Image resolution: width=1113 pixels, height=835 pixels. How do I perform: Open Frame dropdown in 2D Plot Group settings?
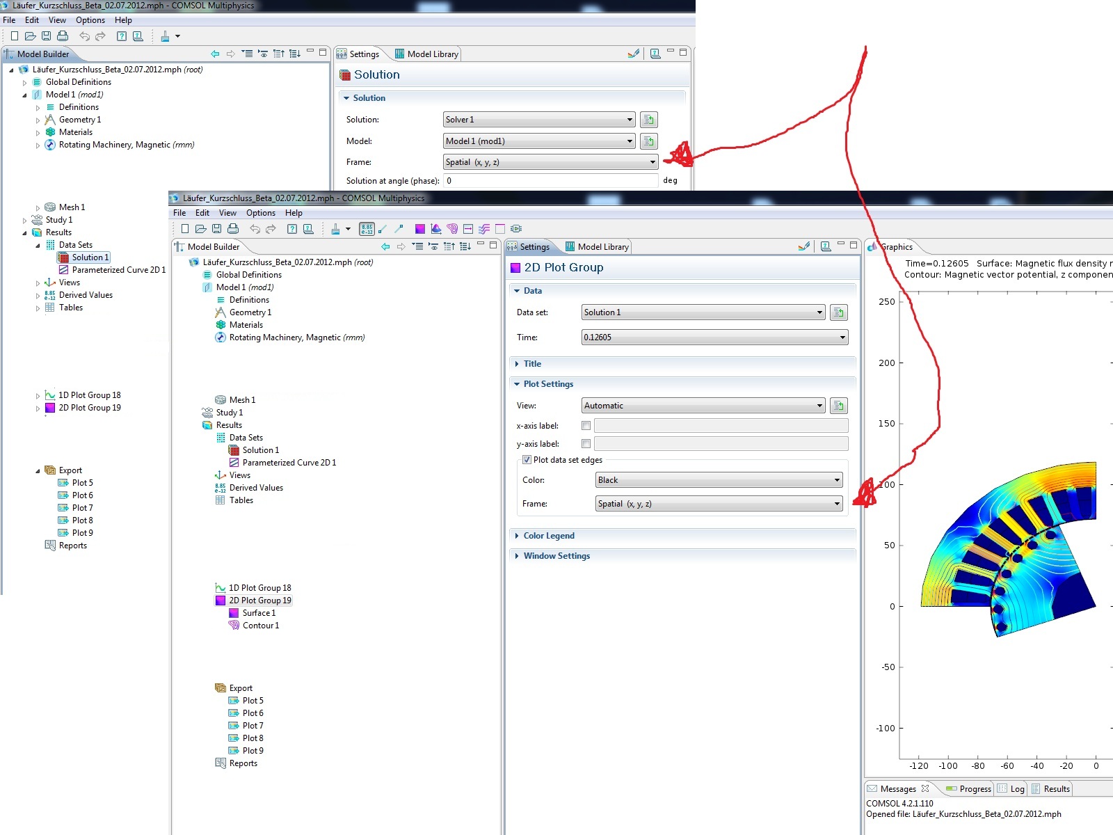click(x=719, y=504)
